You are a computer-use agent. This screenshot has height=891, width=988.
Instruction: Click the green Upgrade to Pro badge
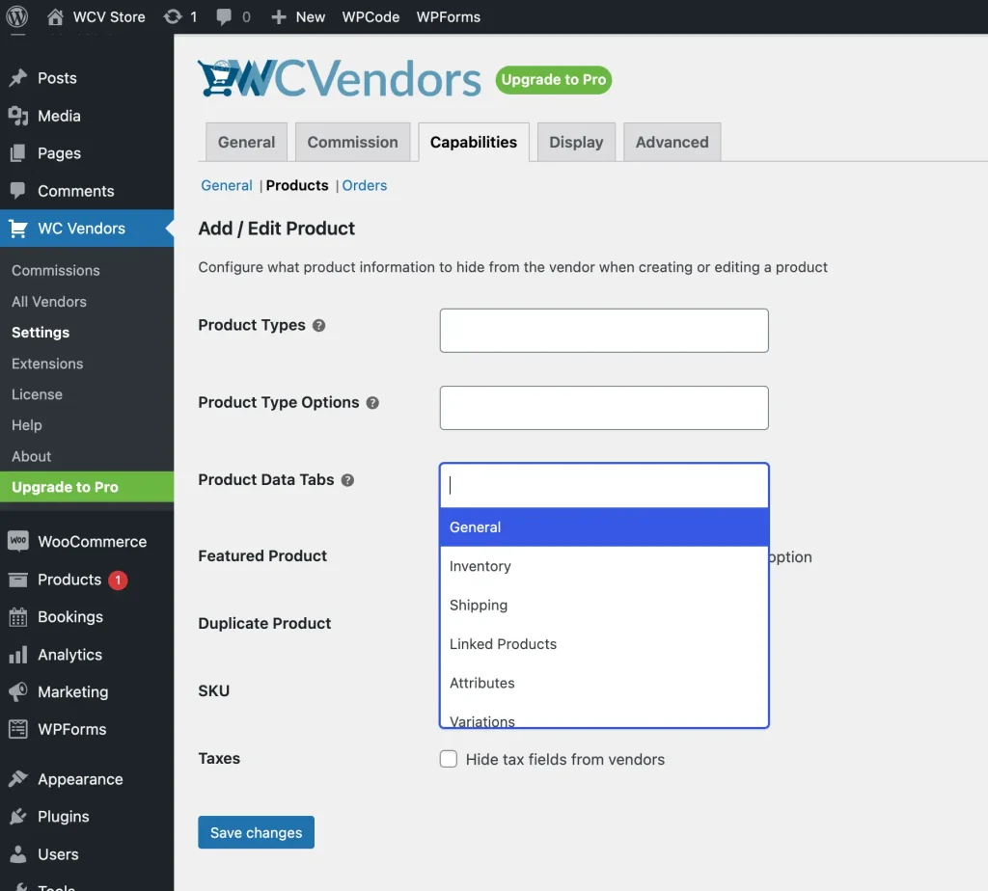point(553,80)
